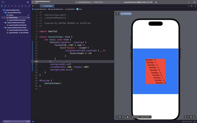Click the plus Library button
The height and width of the screenshot is (123, 197).
tap(189, 2)
